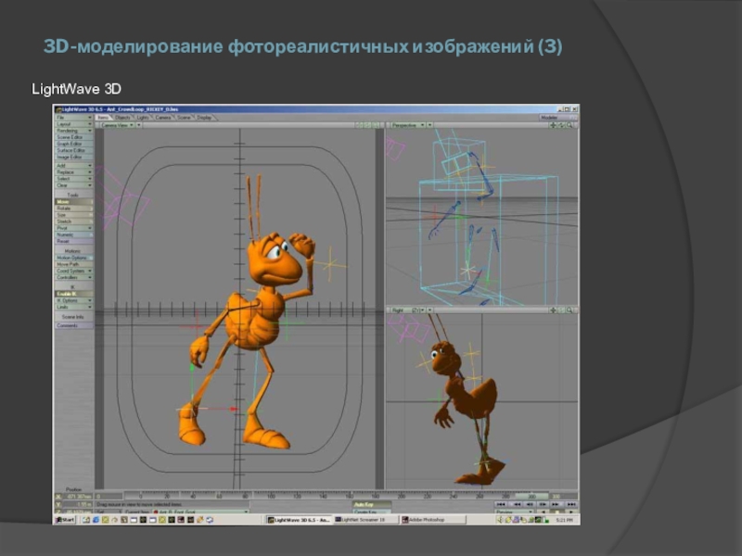Open the Scene Editor
The height and width of the screenshot is (556, 742).
(x=74, y=137)
